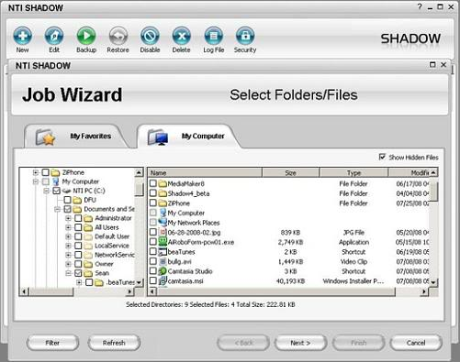Start the Backup with green play icon
Image resolution: width=460 pixels, height=362 pixels.
86,36
